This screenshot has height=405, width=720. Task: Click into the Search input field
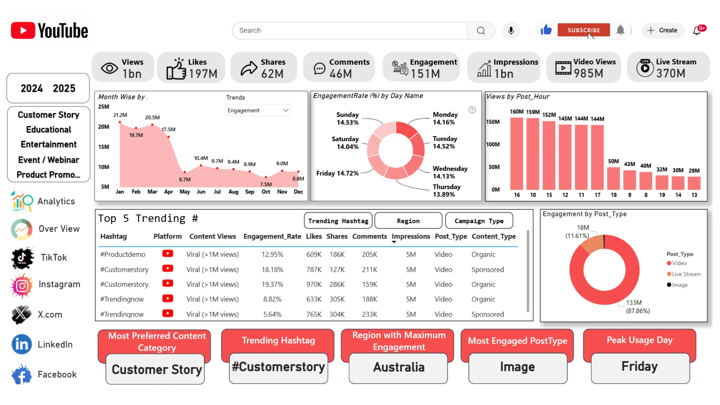tap(350, 30)
